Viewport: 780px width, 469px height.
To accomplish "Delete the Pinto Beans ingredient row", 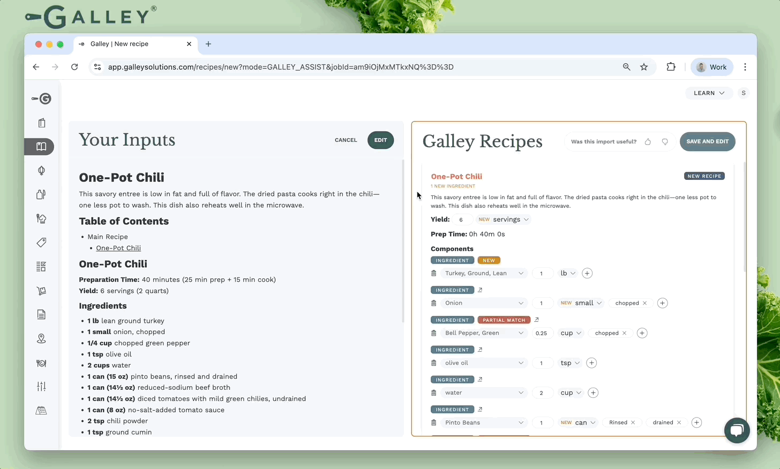I will pos(434,423).
